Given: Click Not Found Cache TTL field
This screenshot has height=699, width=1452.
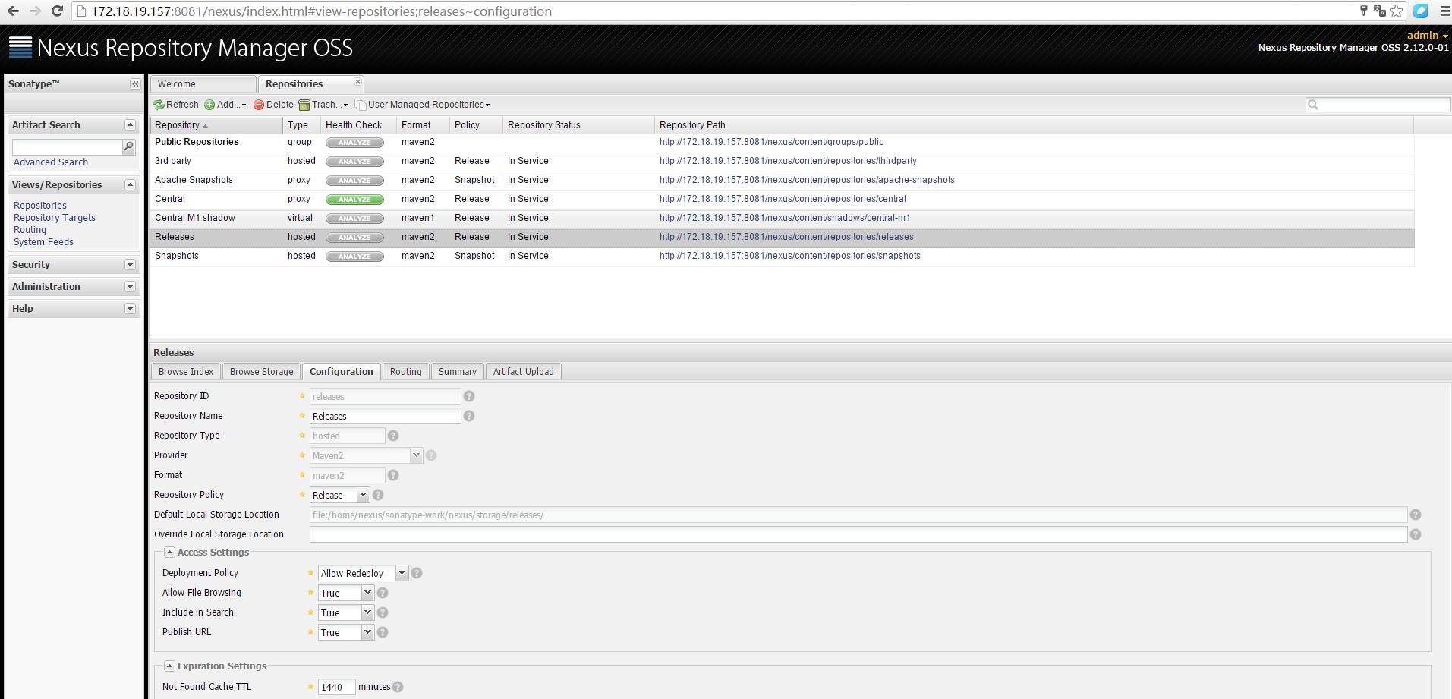Looking at the screenshot, I should [336, 687].
